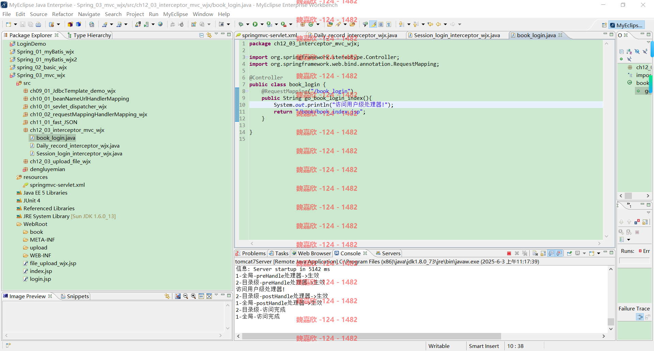Screen dimensions: 654x351
Task: Open Package Explorer view menu chevron
Action: [216, 34]
